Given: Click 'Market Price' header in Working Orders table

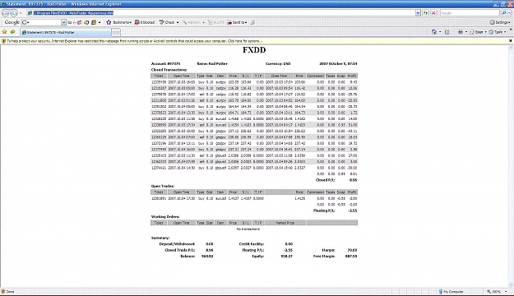Looking at the screenshot, I should tap(285, 223).
